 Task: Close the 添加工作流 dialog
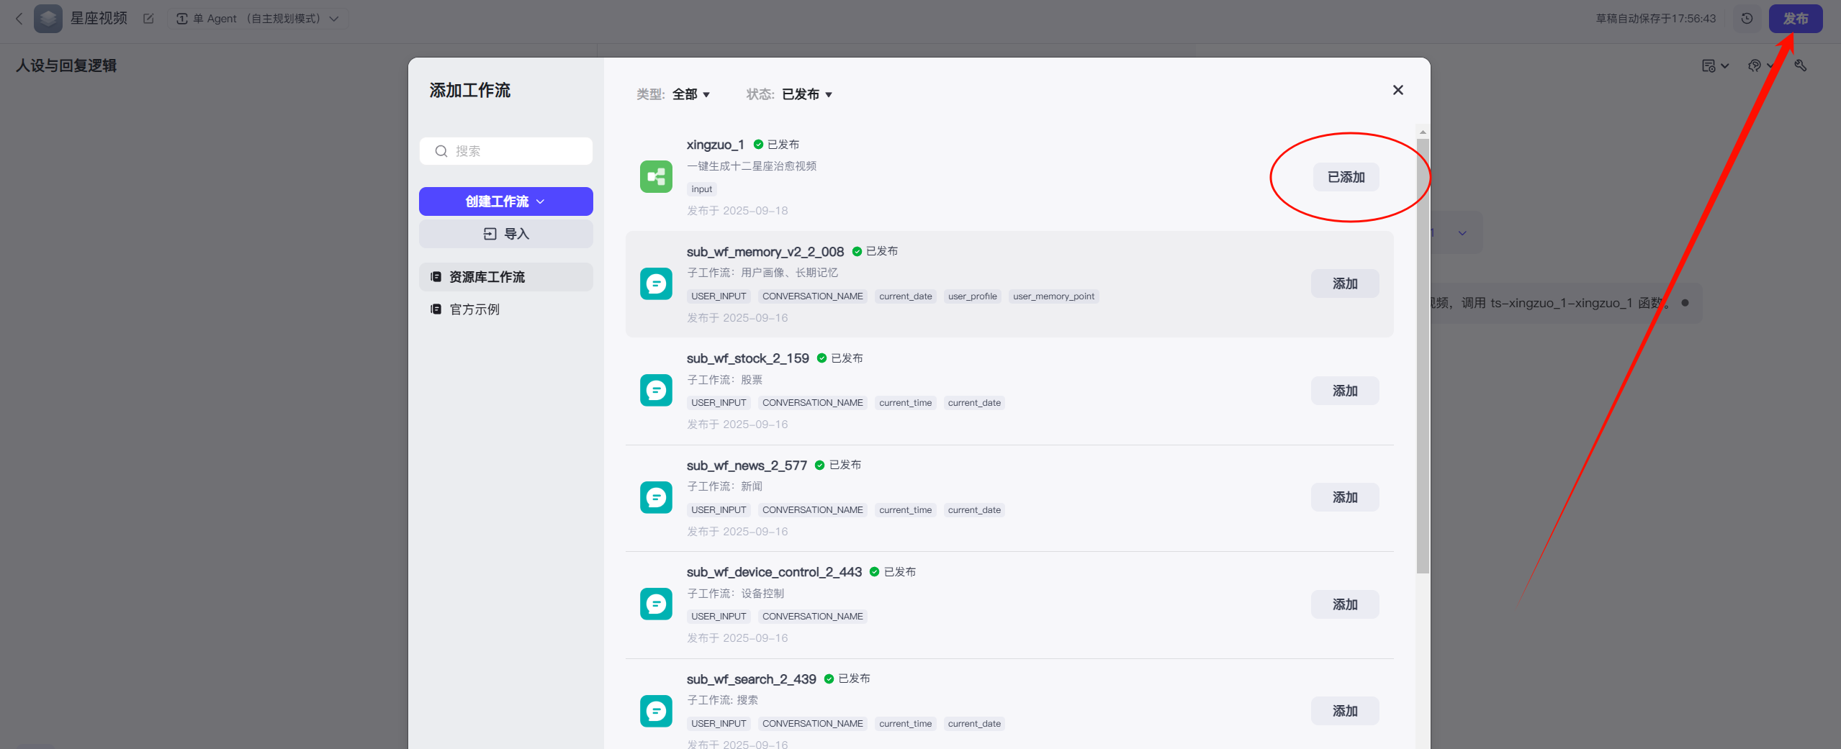(x=1397, y=90)
